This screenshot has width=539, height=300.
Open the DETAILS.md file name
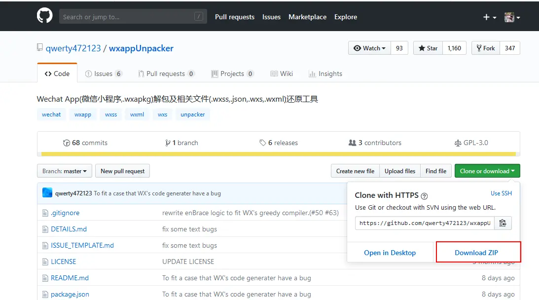(x=69, y=229)
